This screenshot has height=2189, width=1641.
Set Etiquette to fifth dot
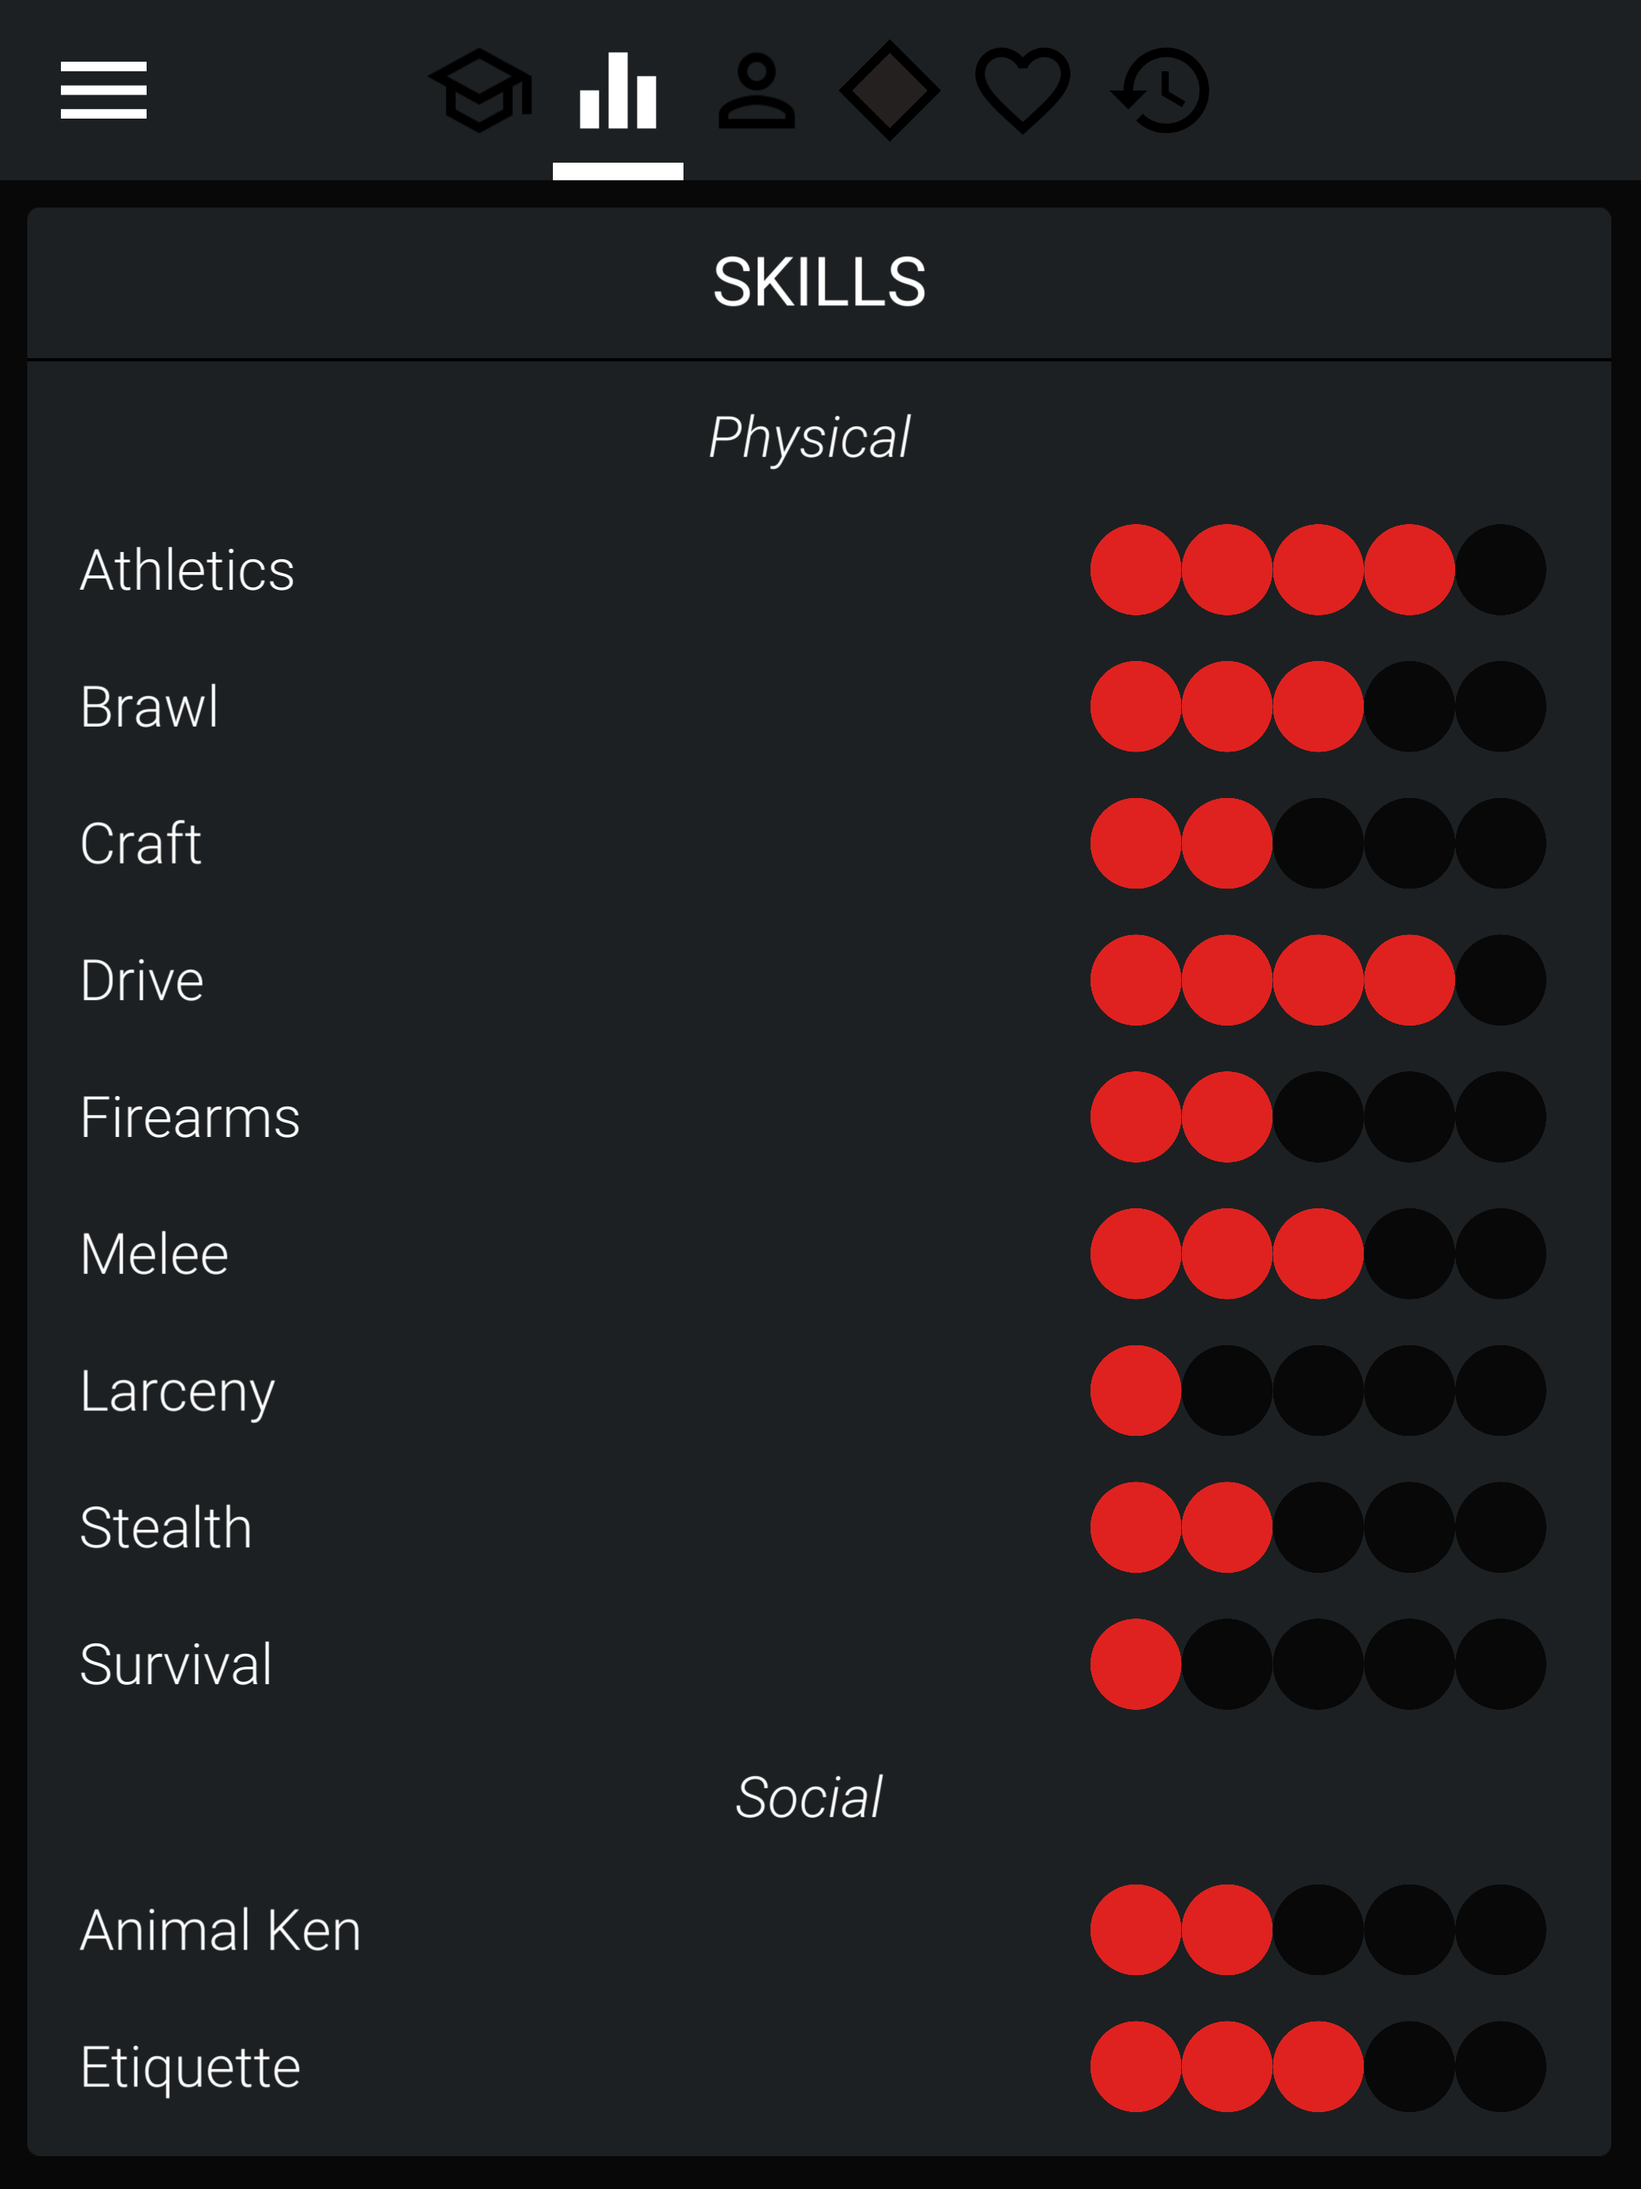pos(1501,2067)
